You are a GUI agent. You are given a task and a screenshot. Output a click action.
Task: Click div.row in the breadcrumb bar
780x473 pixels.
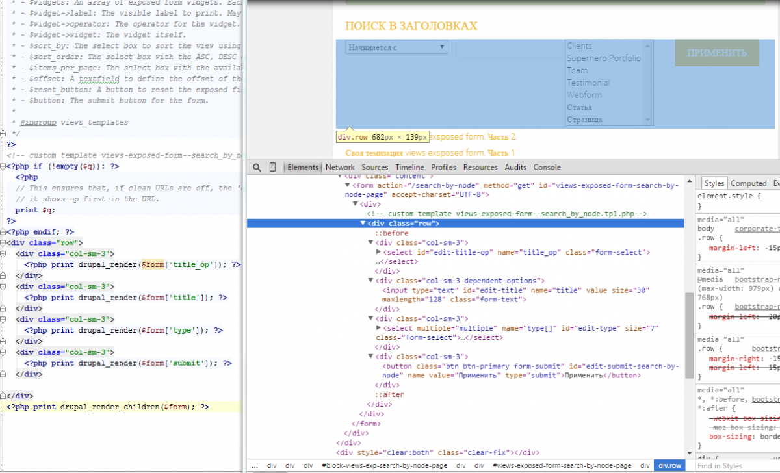(669, 466)
